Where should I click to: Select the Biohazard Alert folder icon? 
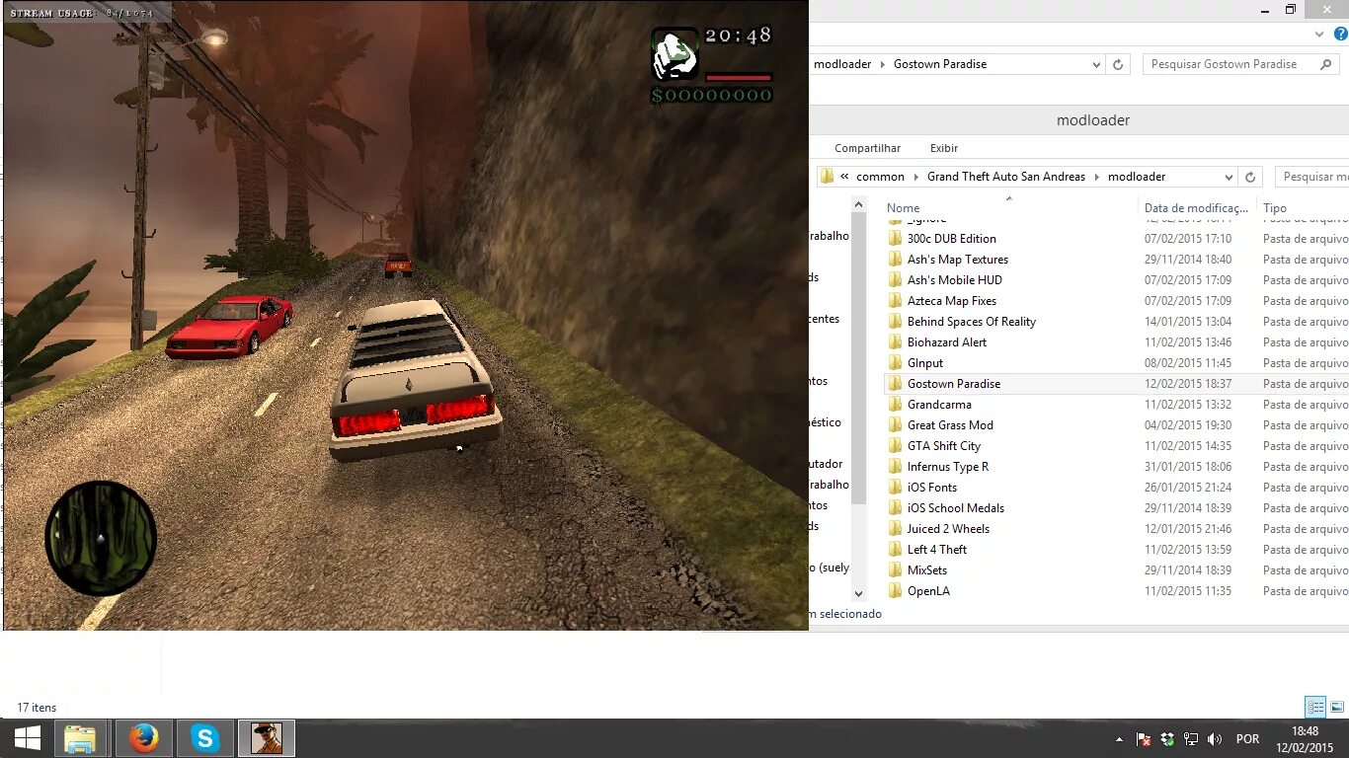tap(895, 342)
